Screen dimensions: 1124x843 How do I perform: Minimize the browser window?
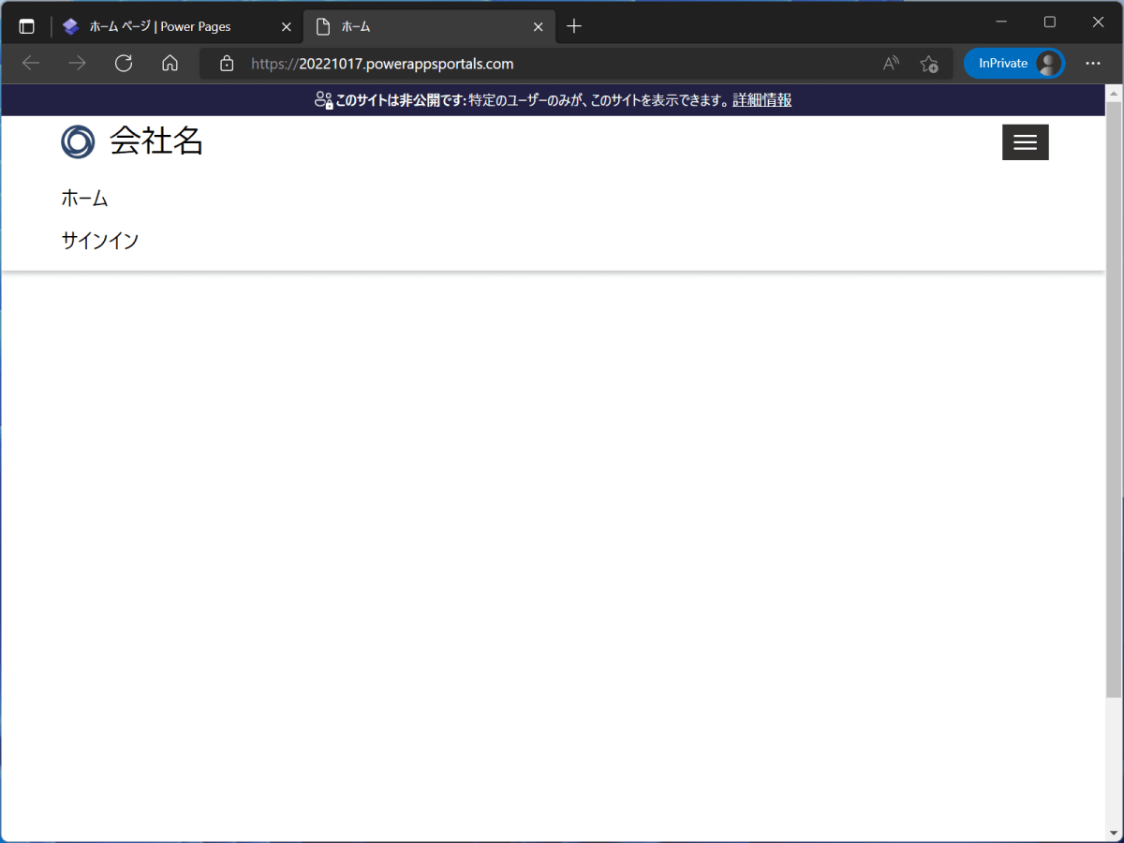(1001, 22)
